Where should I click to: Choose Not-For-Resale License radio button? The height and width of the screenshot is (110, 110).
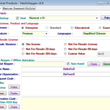pyautogui.click(x=65, y=44)
